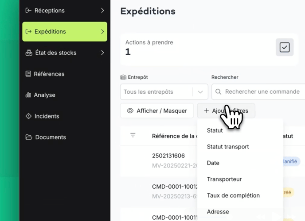The height and width of the screenshot is (221, 305).
Task: Open order reference 2502131606
Action: (x=168, y=156)
